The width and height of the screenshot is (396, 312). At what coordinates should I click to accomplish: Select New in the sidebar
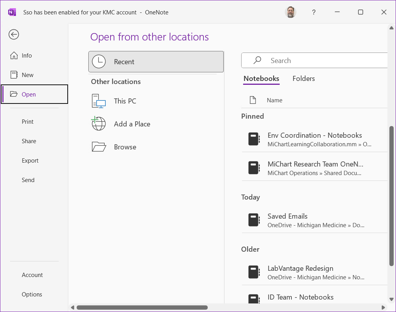(x=27, y=75)
